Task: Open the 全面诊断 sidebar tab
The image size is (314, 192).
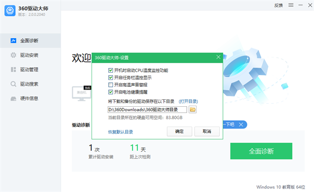Action: [30, 41]
